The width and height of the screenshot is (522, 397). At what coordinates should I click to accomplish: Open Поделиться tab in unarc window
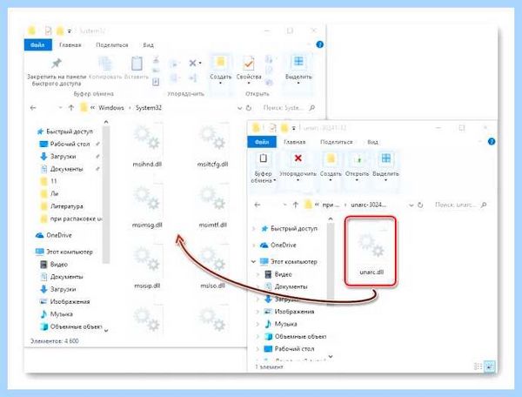point(336,142)
